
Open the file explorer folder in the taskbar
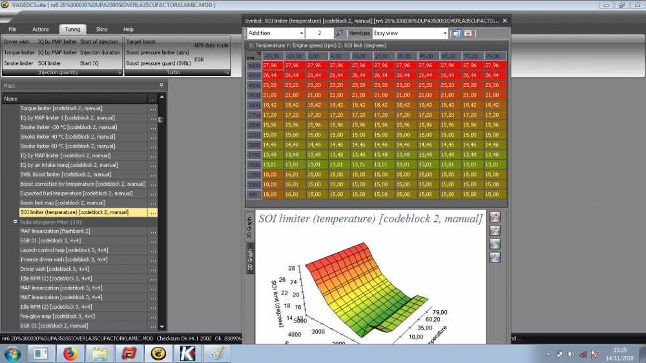99,354
